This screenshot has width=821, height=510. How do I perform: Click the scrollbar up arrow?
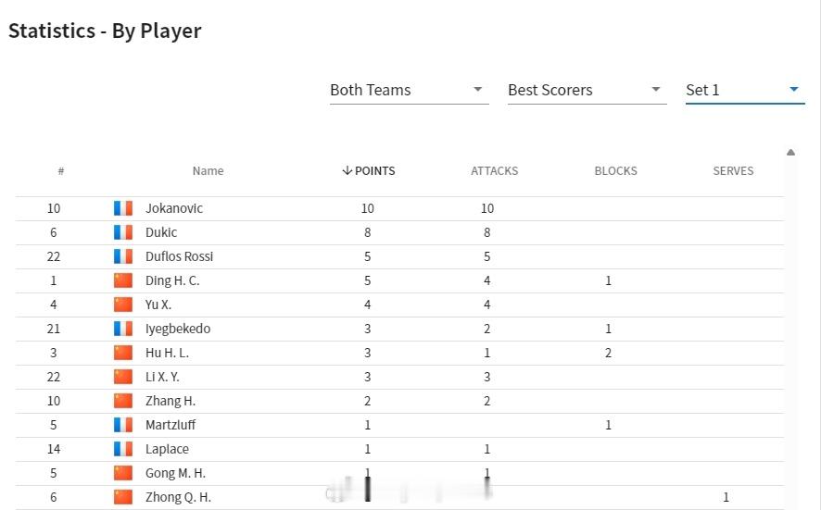790,152
